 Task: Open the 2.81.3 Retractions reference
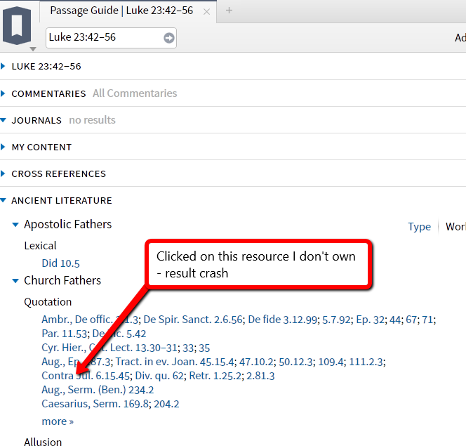click(260, 376)
